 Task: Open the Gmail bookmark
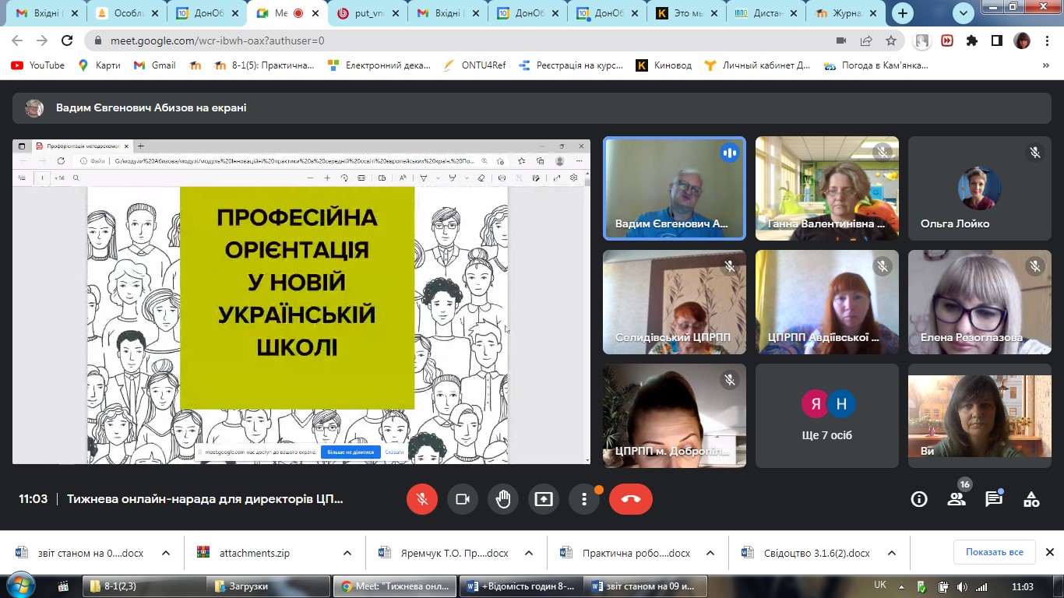(154, 65)
